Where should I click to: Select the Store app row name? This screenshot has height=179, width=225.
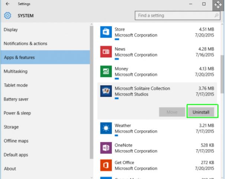point(120,29)
